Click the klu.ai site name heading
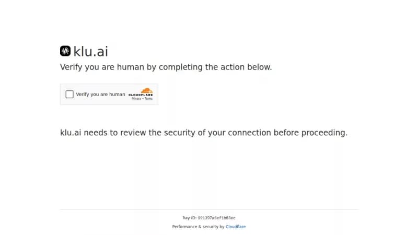Image resolution: width=418 pixels, height=235 pixels. pos(90,51)
